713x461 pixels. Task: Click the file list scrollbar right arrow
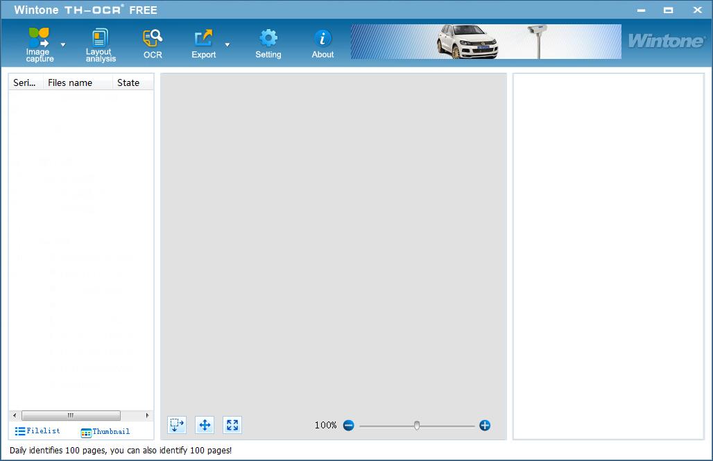148,415
